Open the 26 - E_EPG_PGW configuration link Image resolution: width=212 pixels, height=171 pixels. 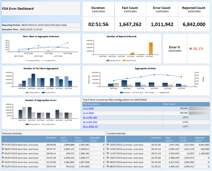coord(90,122)
